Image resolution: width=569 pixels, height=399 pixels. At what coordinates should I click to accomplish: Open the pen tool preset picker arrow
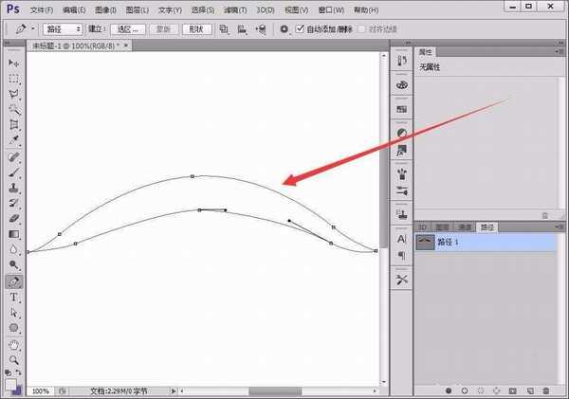point(31,29)
